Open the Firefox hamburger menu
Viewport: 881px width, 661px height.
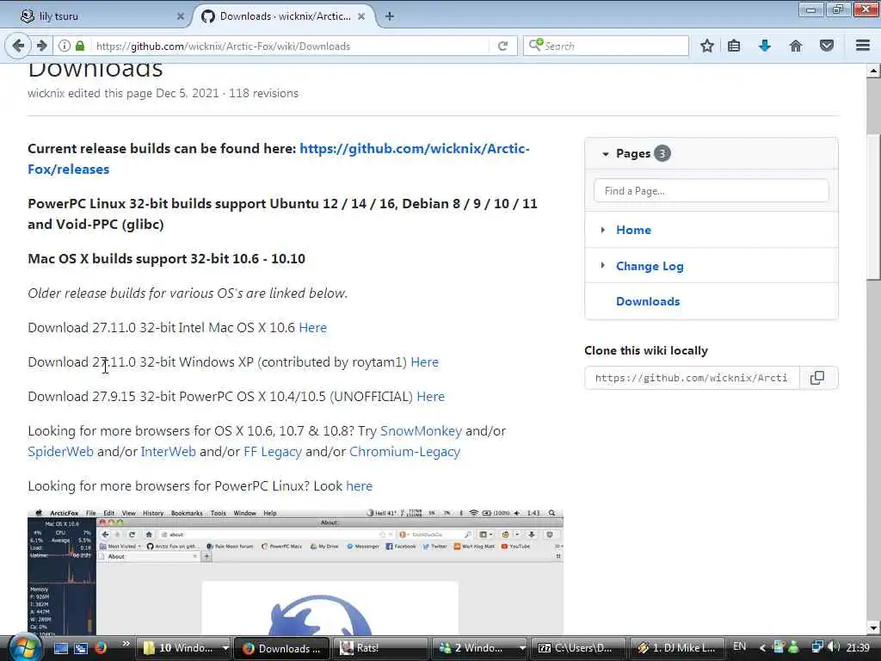coord(863,46)
